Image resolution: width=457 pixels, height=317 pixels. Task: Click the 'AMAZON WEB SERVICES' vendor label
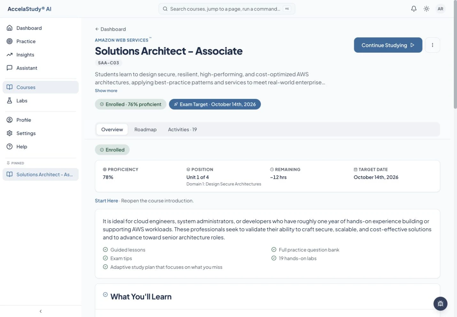point(122,40)
